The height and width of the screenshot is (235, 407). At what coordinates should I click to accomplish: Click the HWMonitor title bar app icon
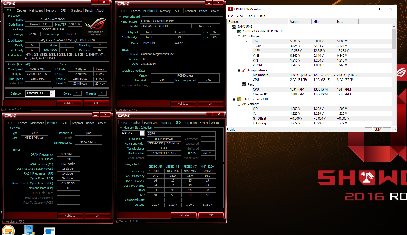tap(230, 9)
